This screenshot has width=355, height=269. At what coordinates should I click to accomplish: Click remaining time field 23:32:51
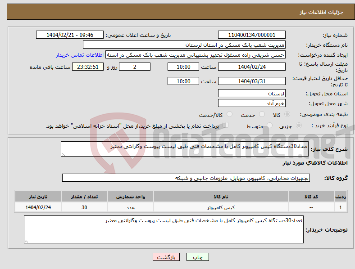pyautogui.click(x=88, y=67)
